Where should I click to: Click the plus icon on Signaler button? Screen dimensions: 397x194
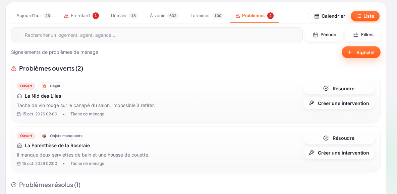350,52
